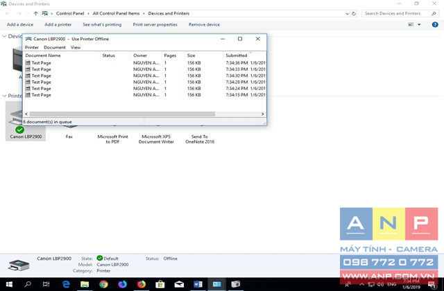Open the address bar history dropdown

pos(347,14)
